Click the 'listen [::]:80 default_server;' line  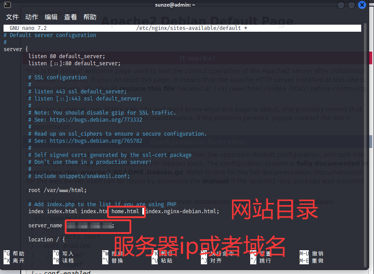coord(74,63)
